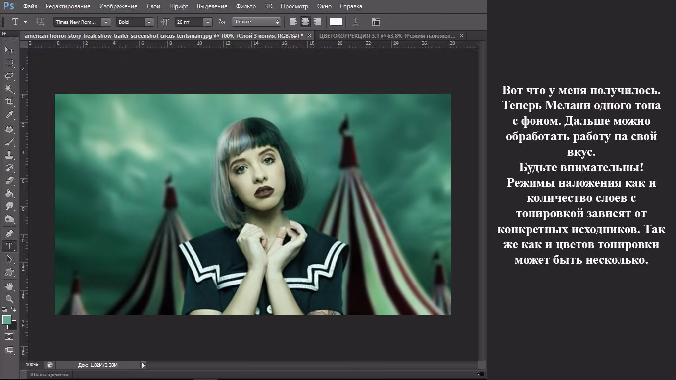Toggle text orientation in options bar

[40, 22]
